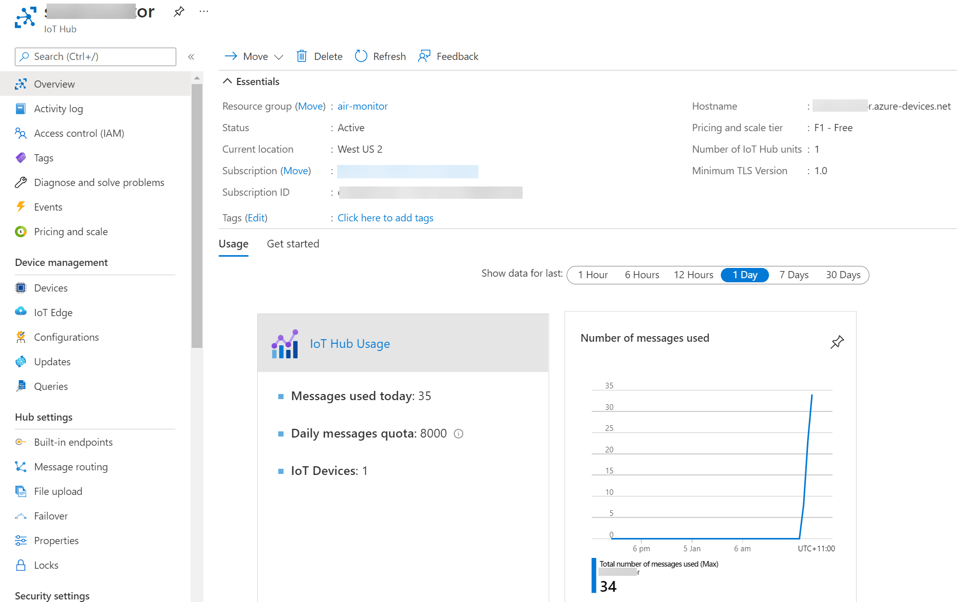
Task: Open Activity log icon
Action: point(20,109)
